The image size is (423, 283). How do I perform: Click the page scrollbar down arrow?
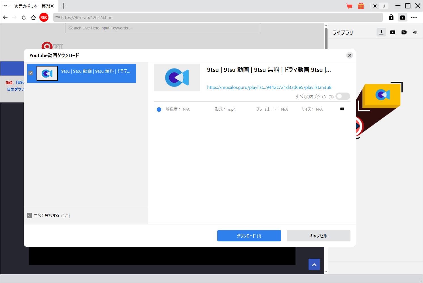326,272
